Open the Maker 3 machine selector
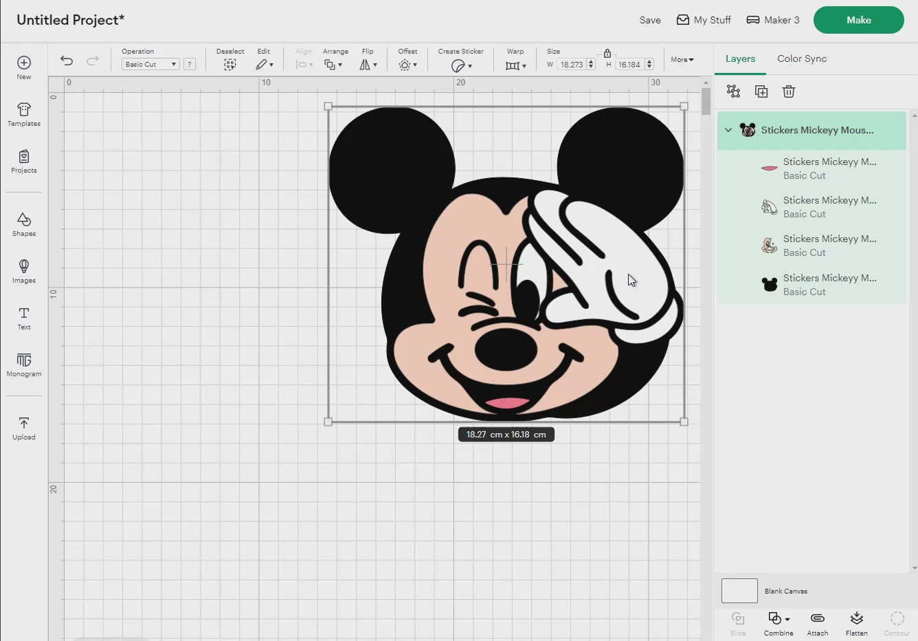Viewport: 918px width, 641px height. [773, 20]
